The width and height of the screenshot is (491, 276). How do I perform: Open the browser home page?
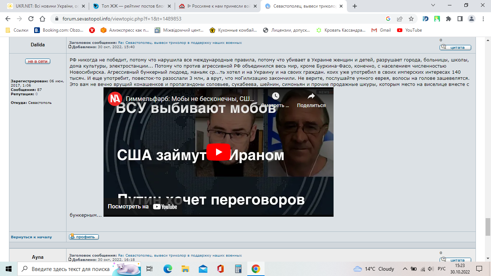pyautogui.click(x=42, y=19)
